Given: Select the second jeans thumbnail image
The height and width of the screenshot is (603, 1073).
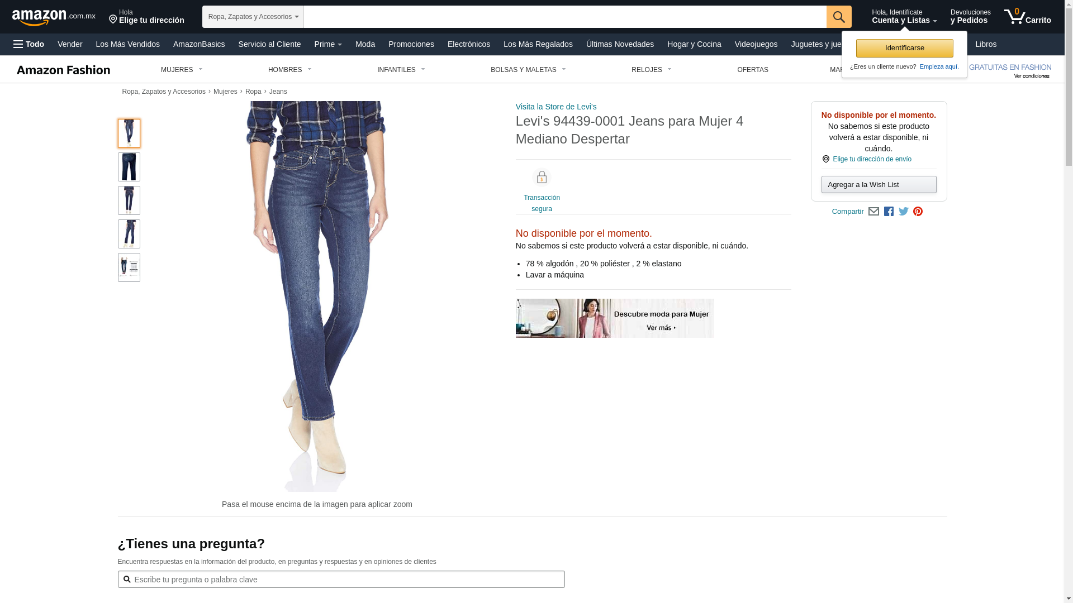Looking at the screenshot, I should point(129,167).
